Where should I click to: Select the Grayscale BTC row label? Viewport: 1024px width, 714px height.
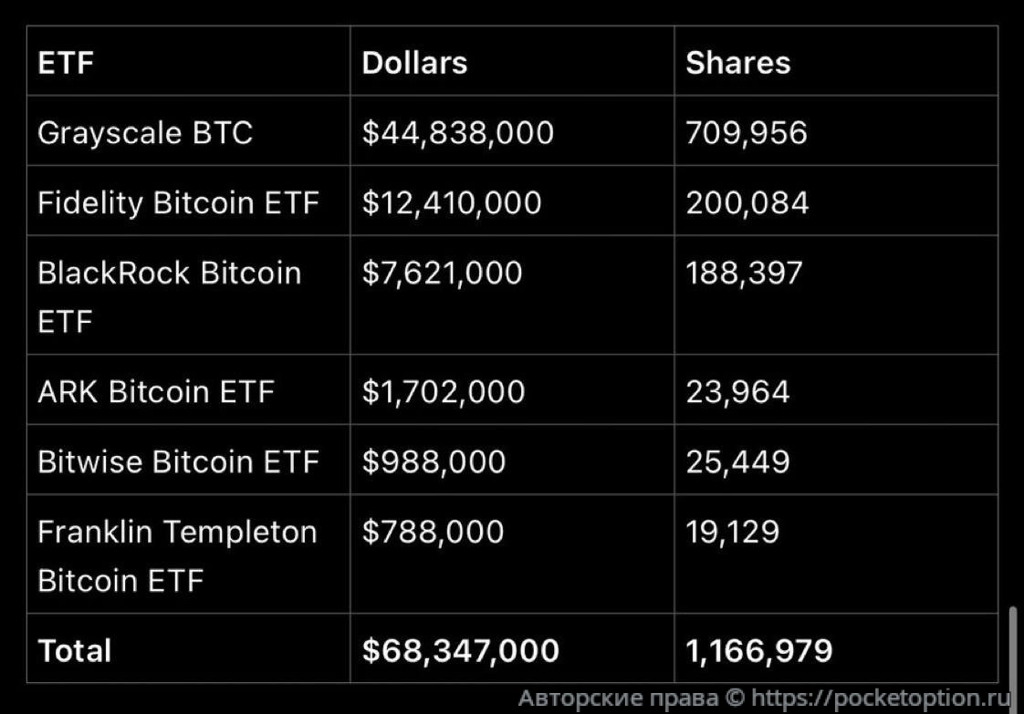click(x=144, y=133)
